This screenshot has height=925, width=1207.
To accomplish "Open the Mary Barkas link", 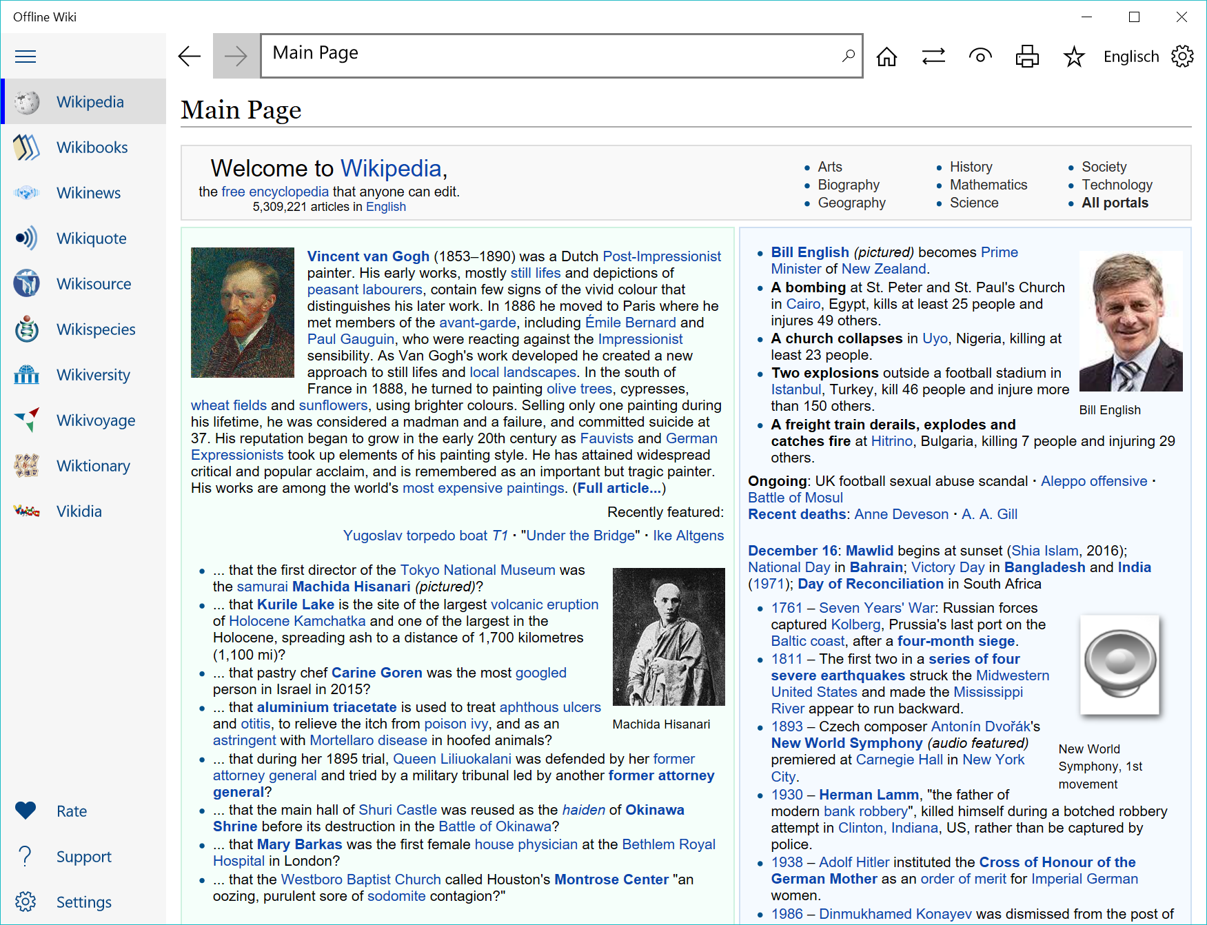I will pyautogui.click(x=299, y=844).
